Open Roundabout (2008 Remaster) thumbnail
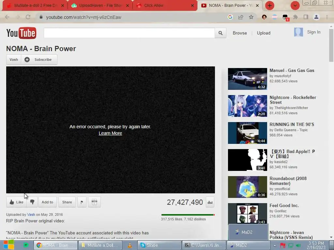 click(247, 187)
